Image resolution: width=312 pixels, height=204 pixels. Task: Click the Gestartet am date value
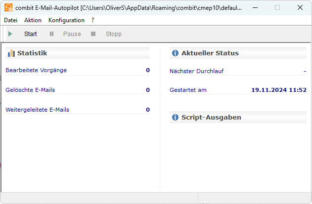278,90
